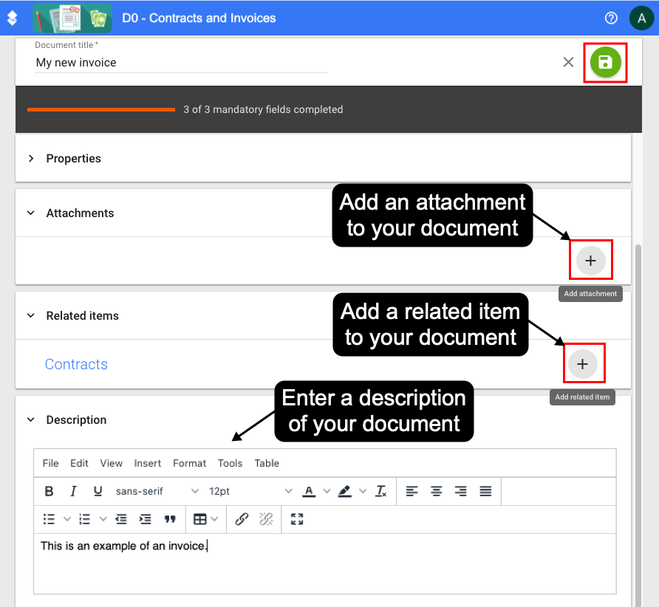The height and width of the screenshot is (607, 659).
Task: Open the fullscreen editor view
Action: [296, 519]
